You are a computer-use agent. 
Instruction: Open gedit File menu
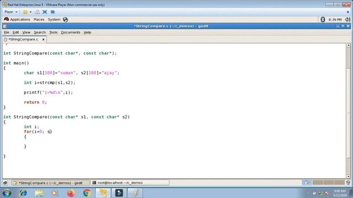(6, 32)
